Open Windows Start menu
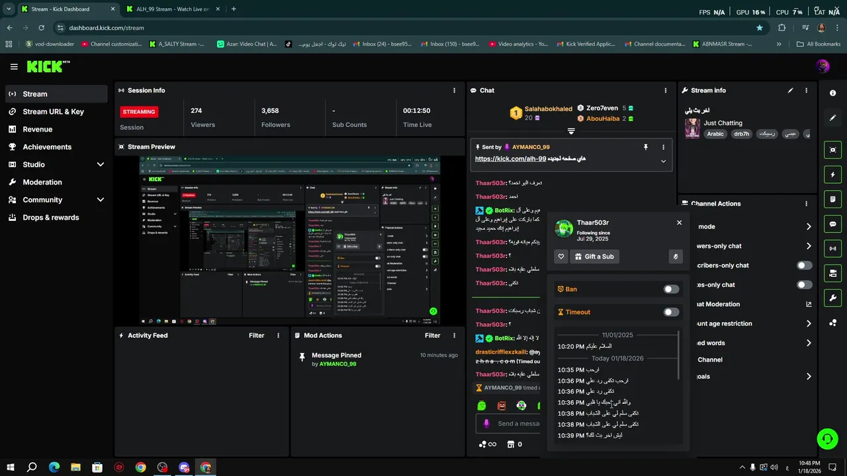Image resolution: width=847 pixels, height=476 pixels. coord(11,467)
